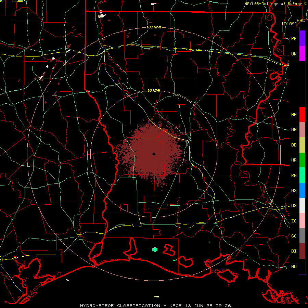The height and width of the screenshot is (308, 308).
Task: Click the BD legend label
Action: click(294, 145)
